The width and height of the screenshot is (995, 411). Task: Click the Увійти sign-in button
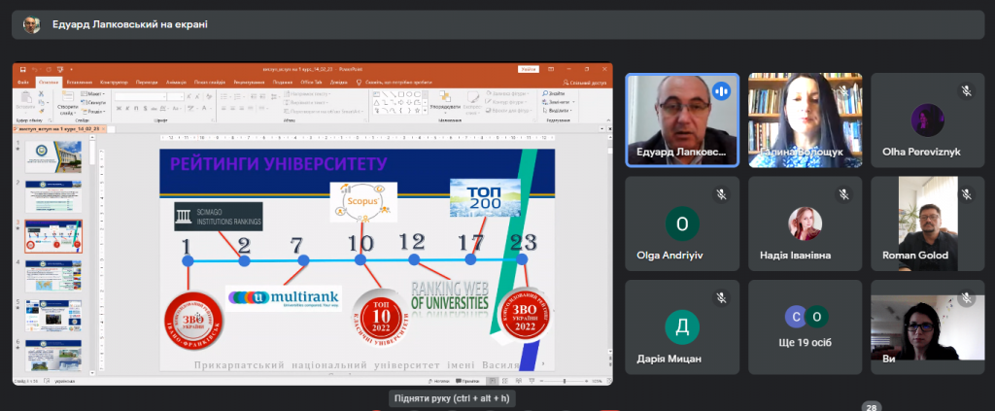[x=529, y=69]
